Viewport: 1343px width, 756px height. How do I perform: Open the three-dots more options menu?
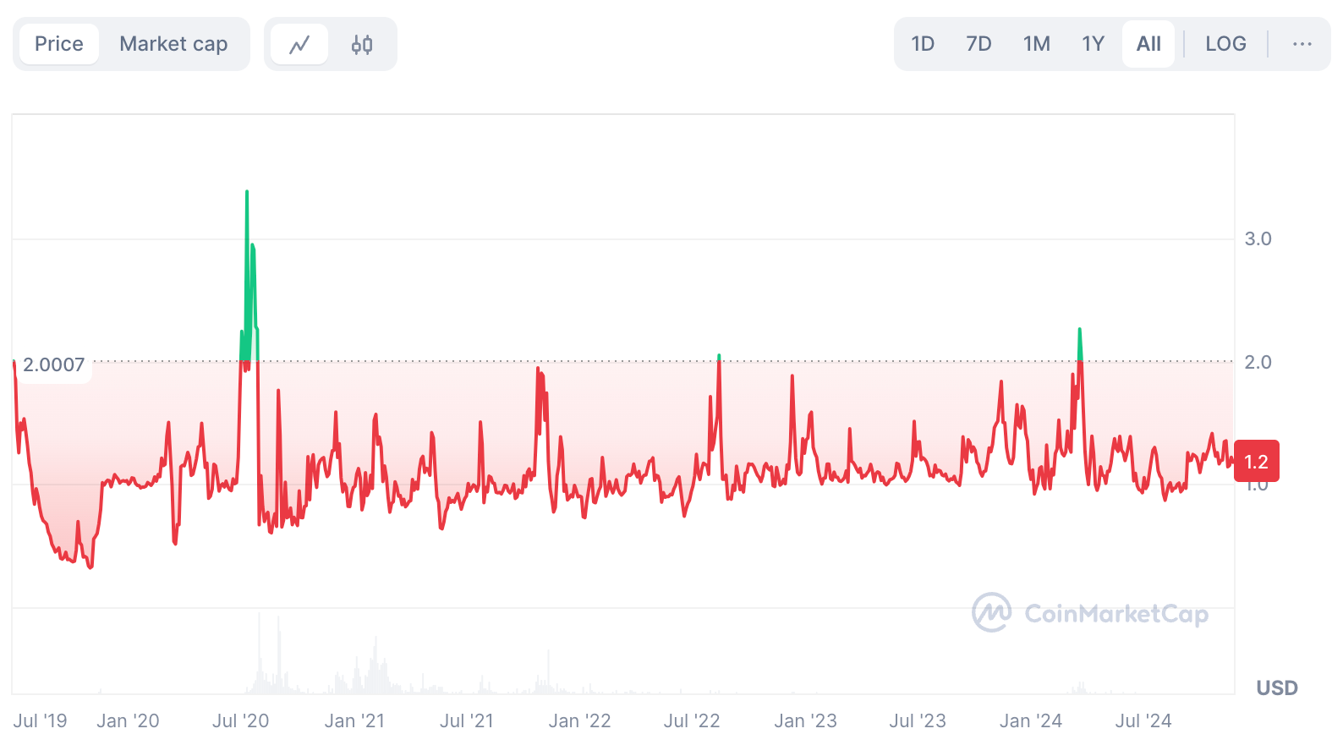pyautogui.click(x=1302, y=44)
